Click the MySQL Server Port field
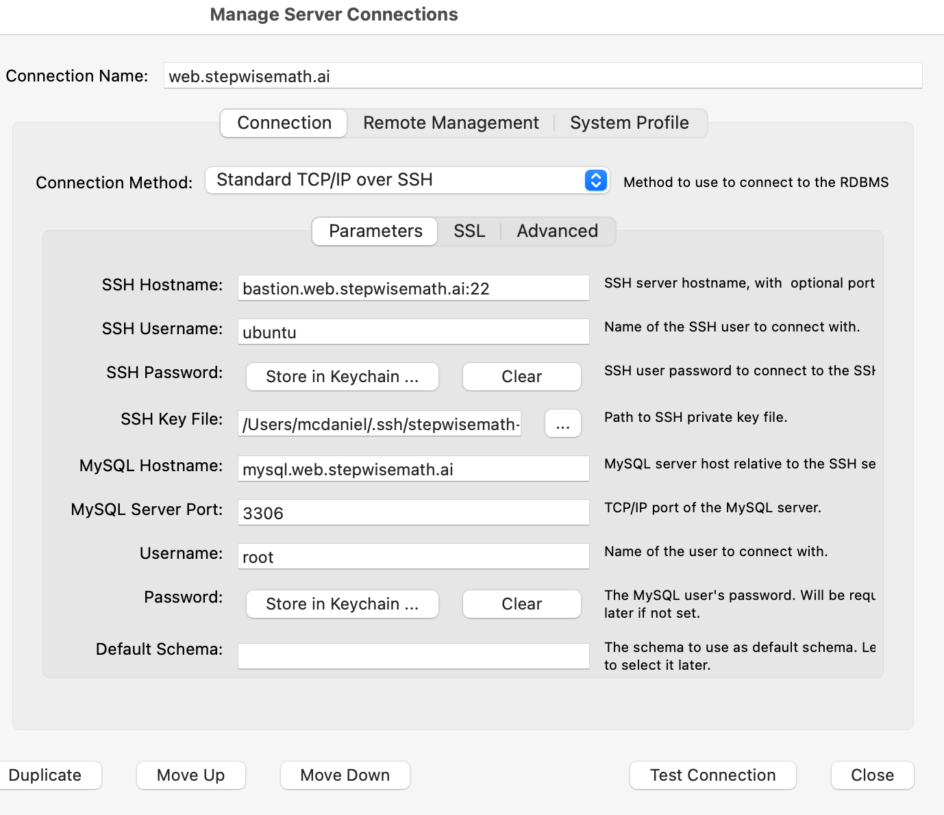The width and height of the screenshot is (944, 815). [x=414, y=513]
